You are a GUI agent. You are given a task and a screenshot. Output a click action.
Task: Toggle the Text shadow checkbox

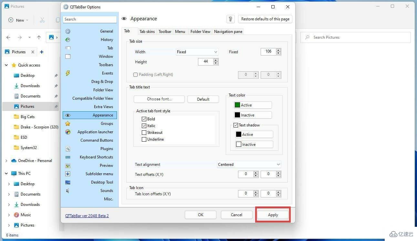tap(236, 125)
